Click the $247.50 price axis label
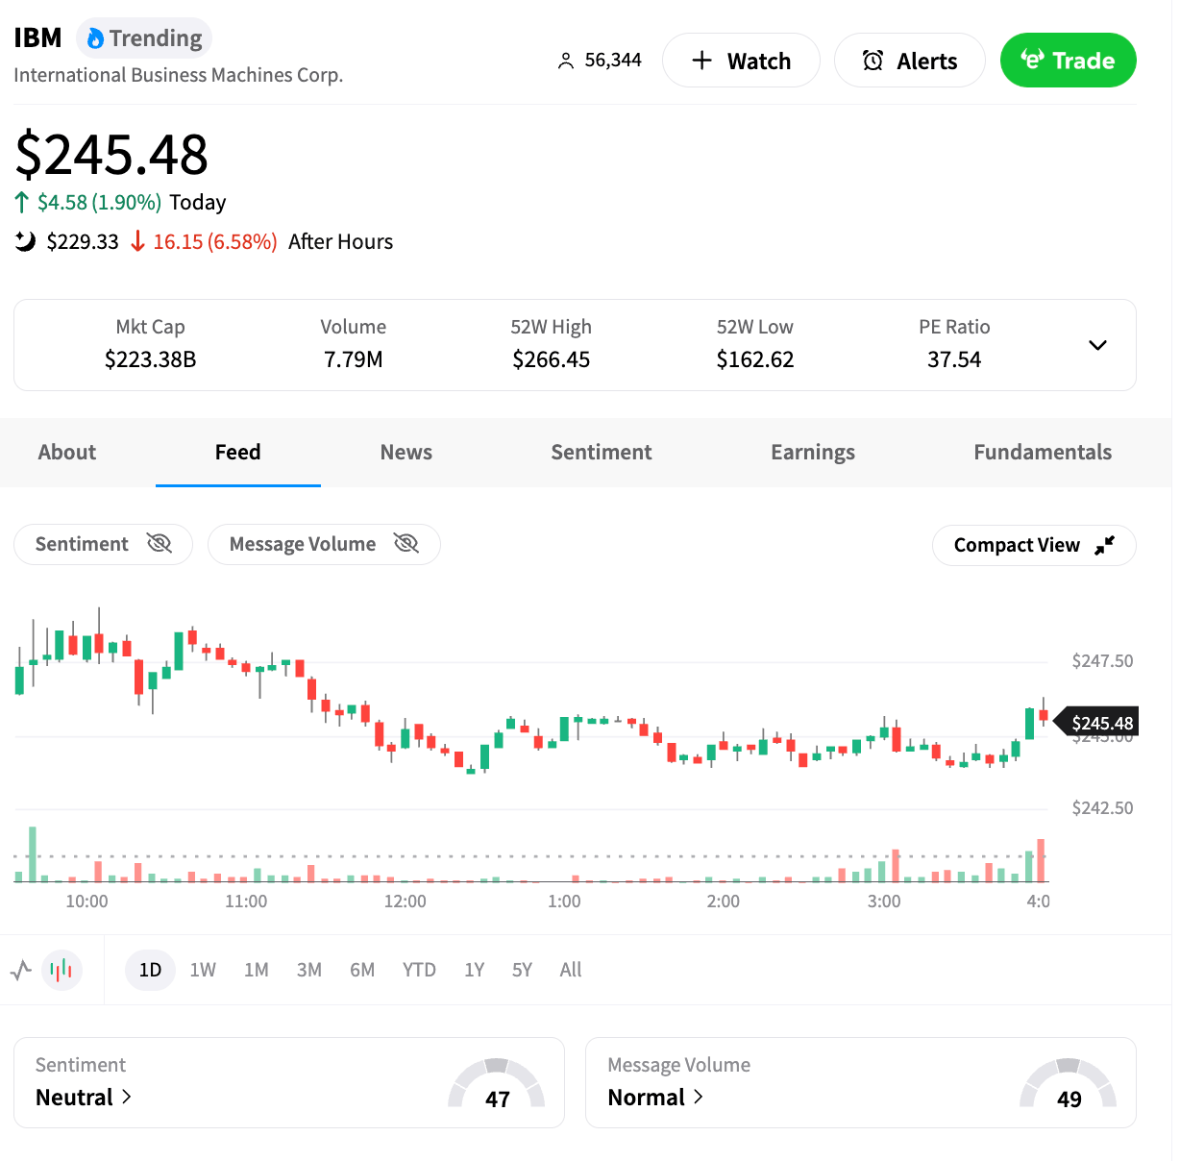1180x1161 pixels. point(1102,661)
